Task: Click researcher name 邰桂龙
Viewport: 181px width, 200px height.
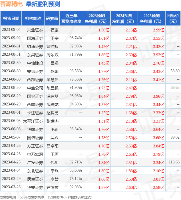Action: point(53,105)
